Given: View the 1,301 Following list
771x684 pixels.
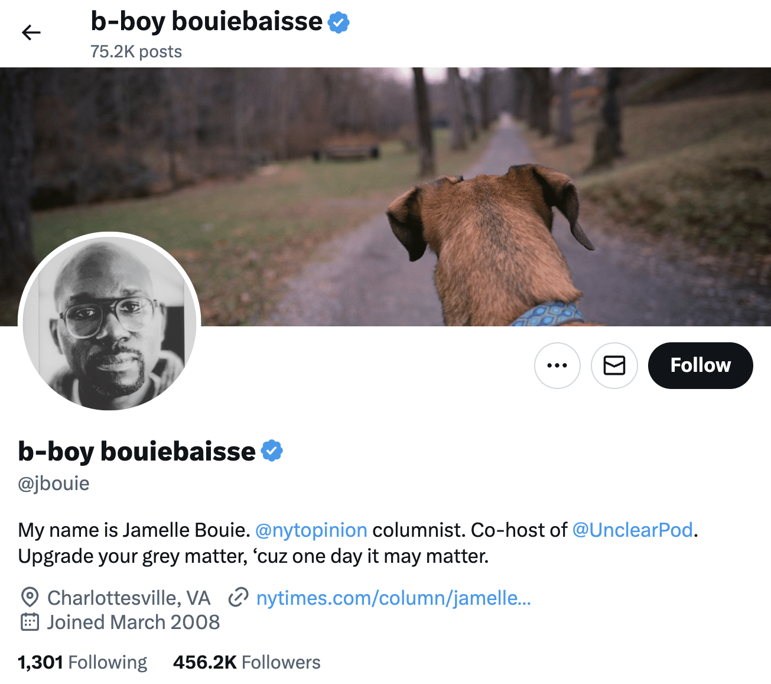Looking at the screenshot, I should 82,662.
